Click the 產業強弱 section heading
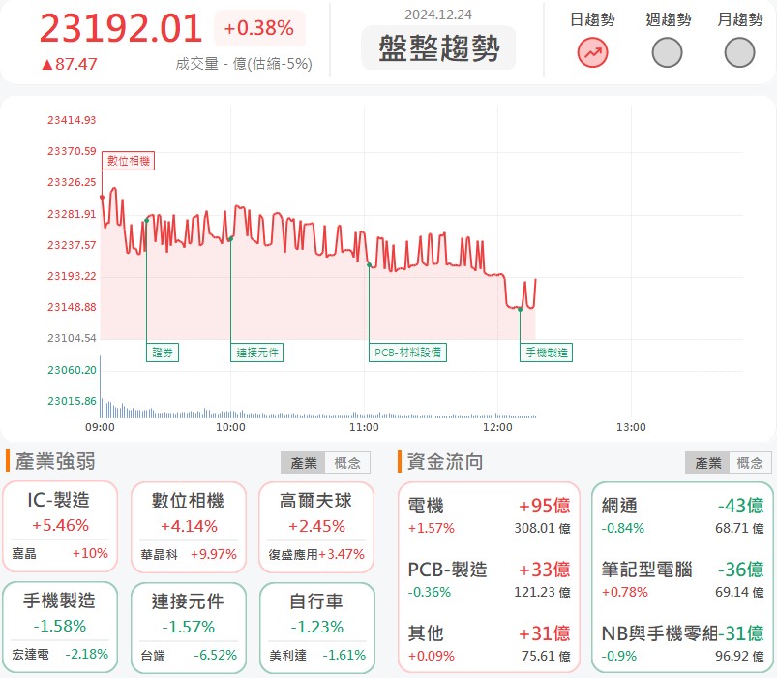 click(x=55, y=462)
